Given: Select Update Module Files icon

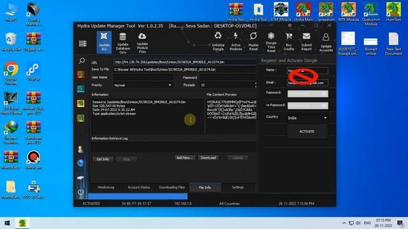Looking at the screenshot, I should coord(142,43).
